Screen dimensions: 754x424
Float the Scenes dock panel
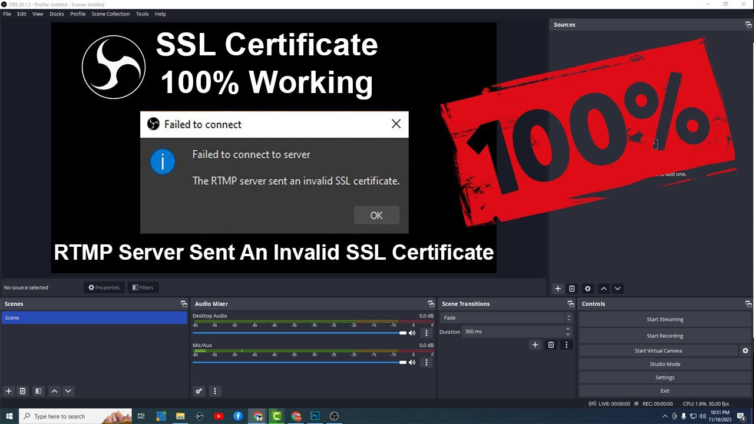pos(184,304)
